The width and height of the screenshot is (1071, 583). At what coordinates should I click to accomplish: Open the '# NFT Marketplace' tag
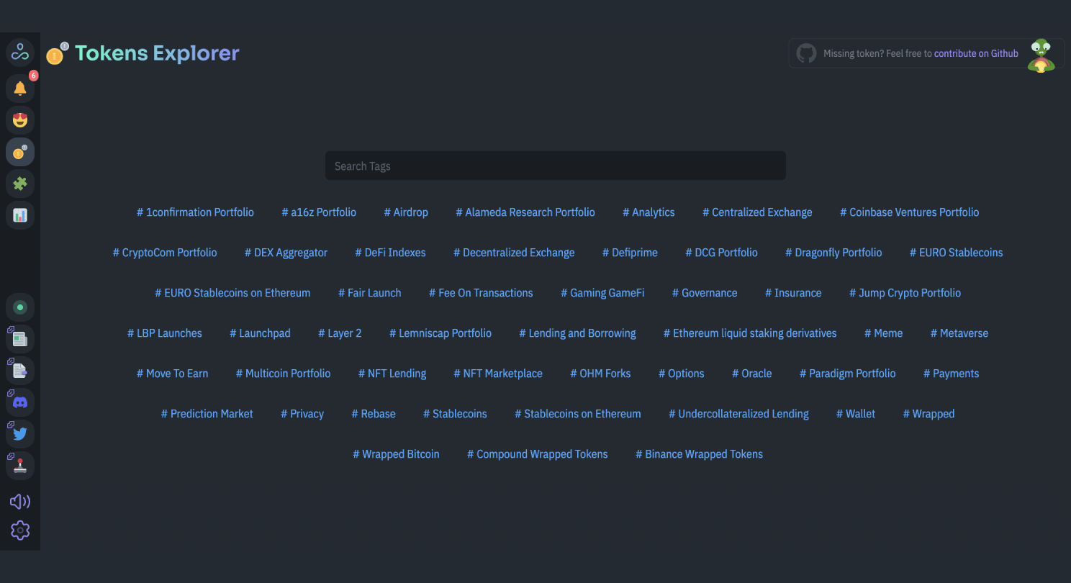click(498, 374)
